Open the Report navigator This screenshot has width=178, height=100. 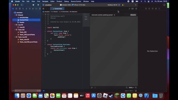click(x=39, y=9)
